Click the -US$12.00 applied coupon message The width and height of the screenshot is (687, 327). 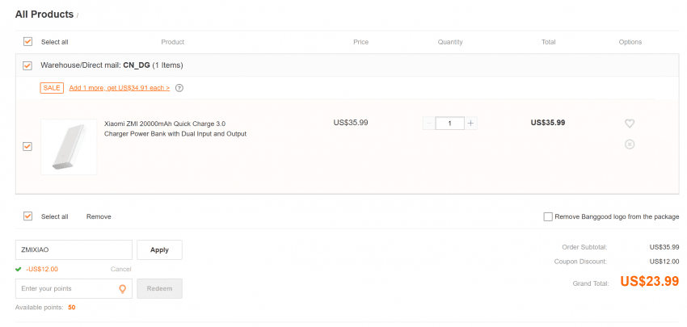[42, 269]
